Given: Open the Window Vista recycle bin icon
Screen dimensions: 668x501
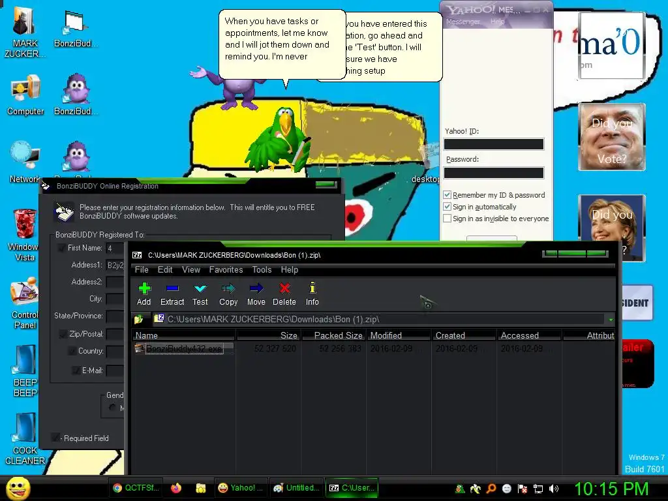Looking at the screenshot, I should click(x=25, y=234).
